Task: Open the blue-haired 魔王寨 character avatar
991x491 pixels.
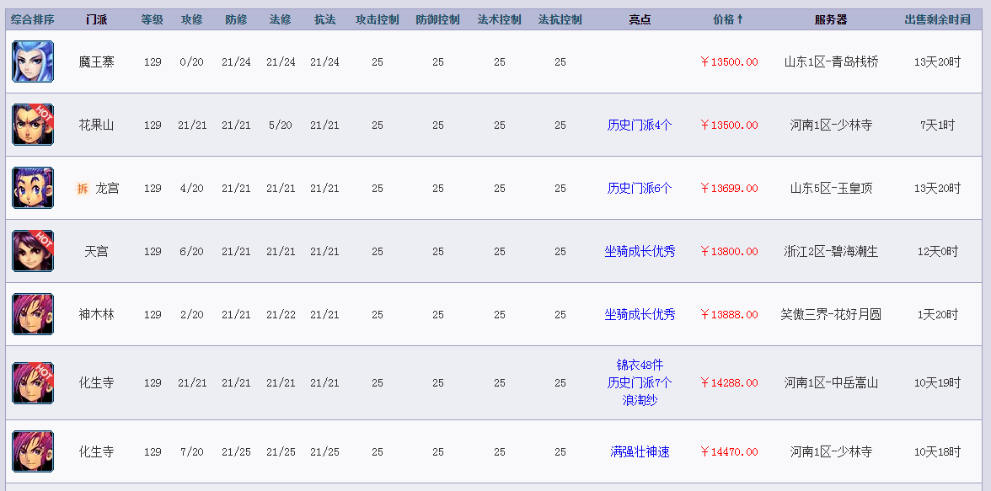Action: 33,61
